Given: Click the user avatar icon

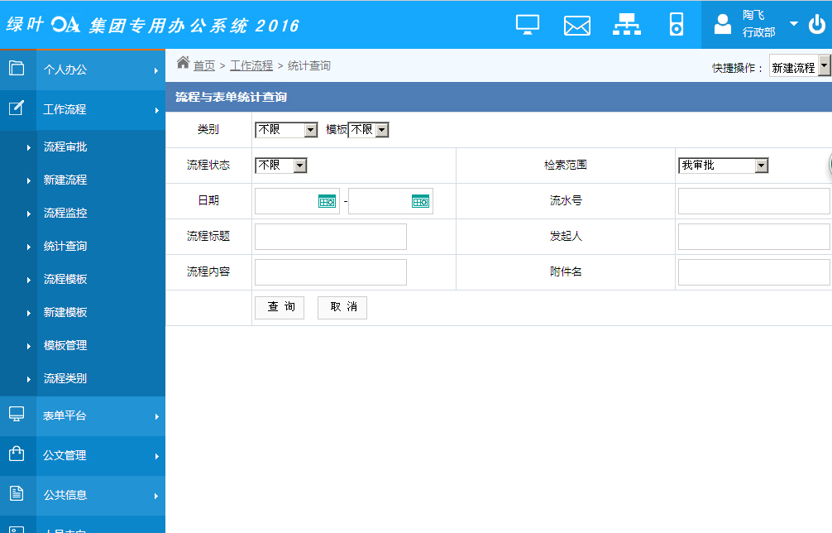Looking at the screenshot, I should pyautogui.click(x=722, y=24).
